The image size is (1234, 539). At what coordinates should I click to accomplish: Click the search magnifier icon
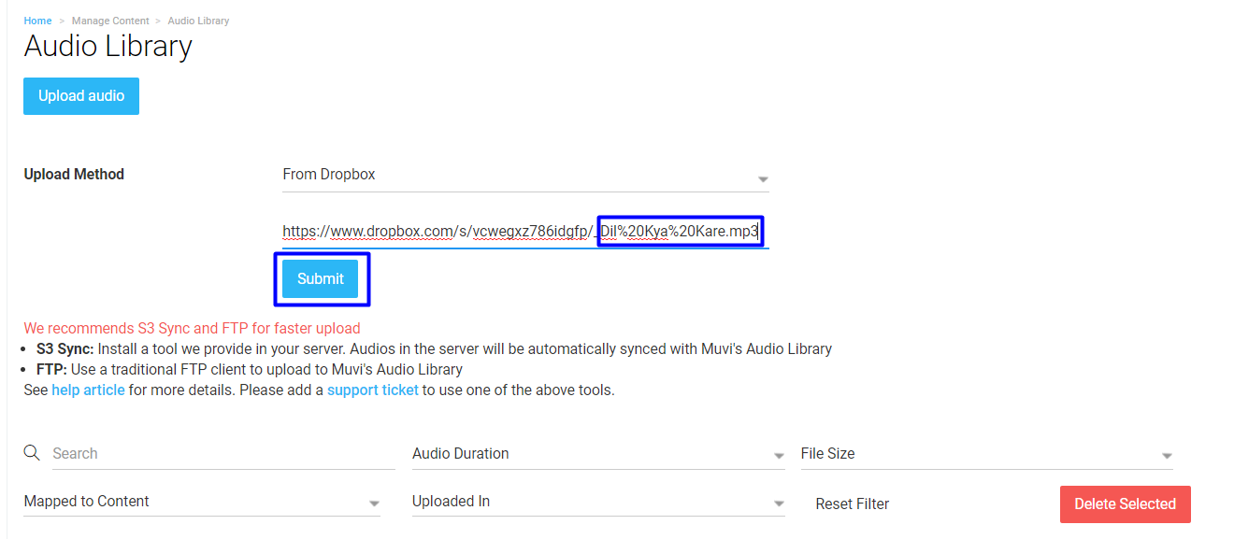(32, 453)
